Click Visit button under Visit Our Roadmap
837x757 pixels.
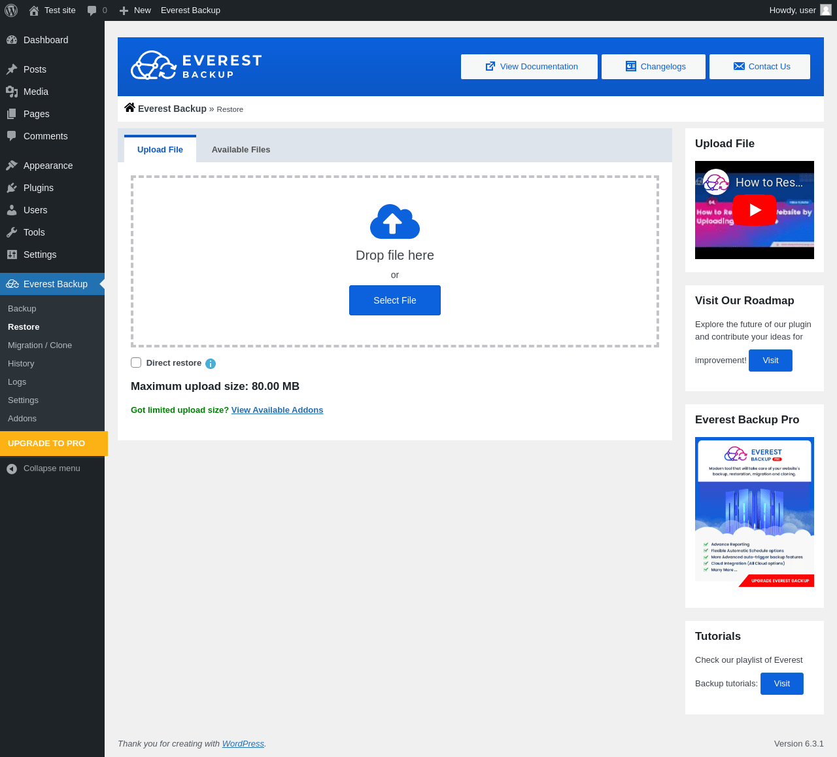coord(770,361)
